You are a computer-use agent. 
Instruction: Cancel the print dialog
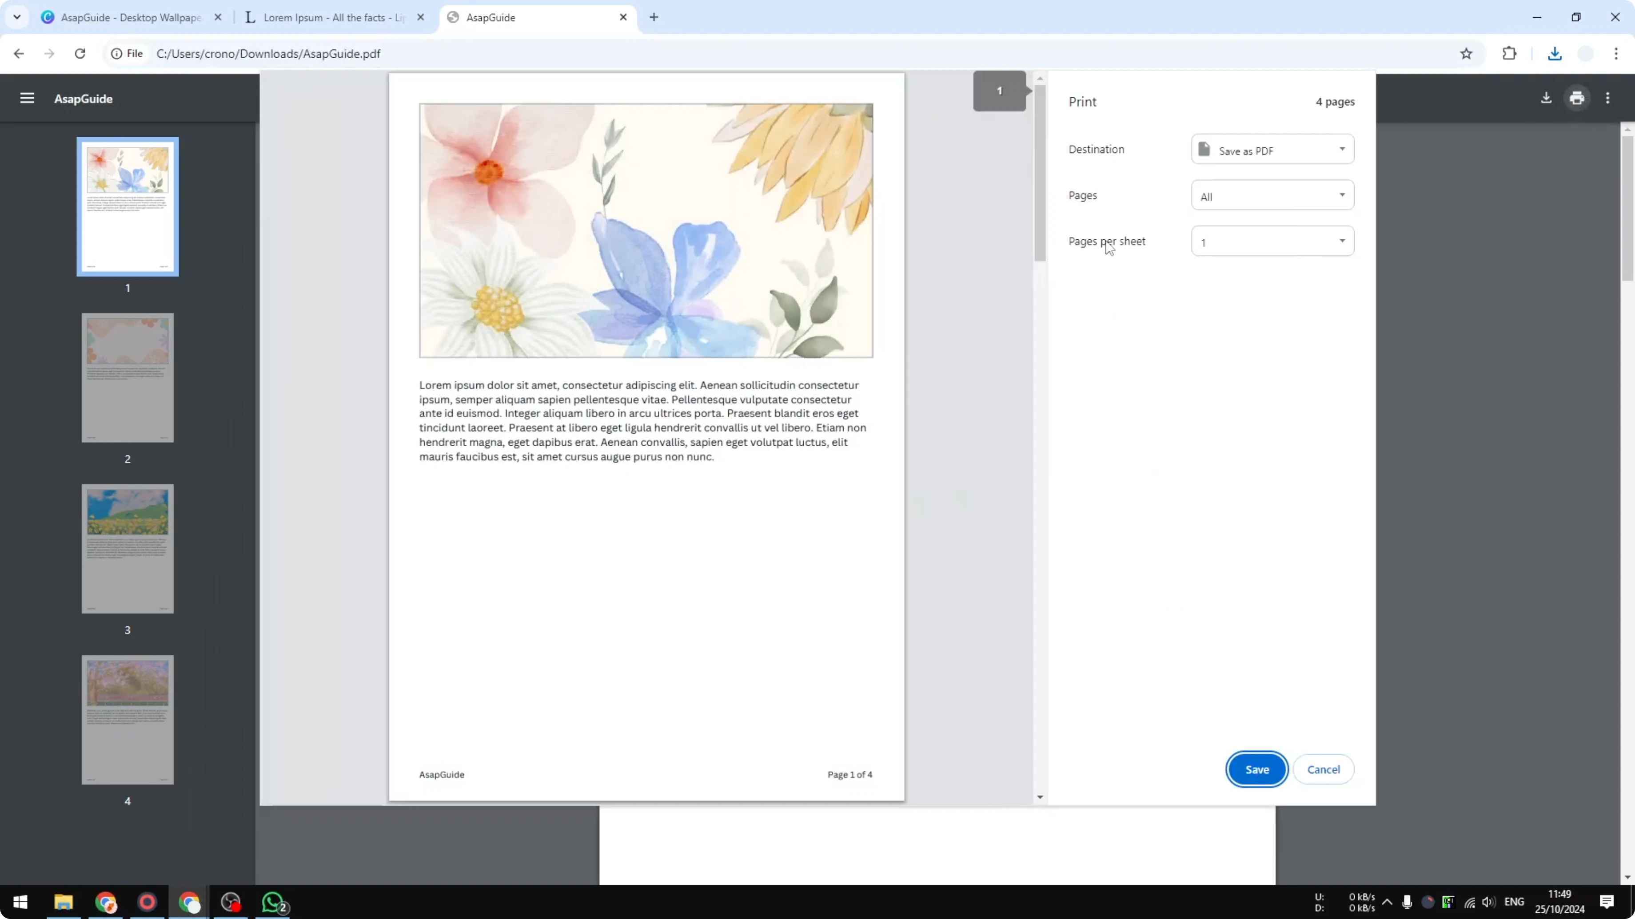coord(1324,769)
